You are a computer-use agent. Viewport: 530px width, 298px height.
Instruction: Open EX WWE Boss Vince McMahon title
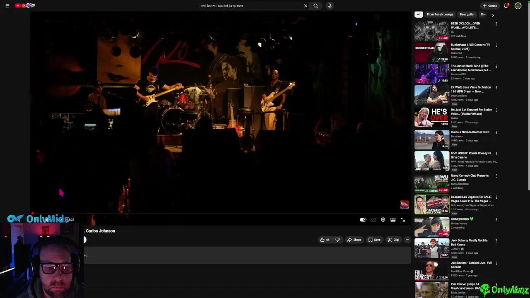tap(471, 89)
